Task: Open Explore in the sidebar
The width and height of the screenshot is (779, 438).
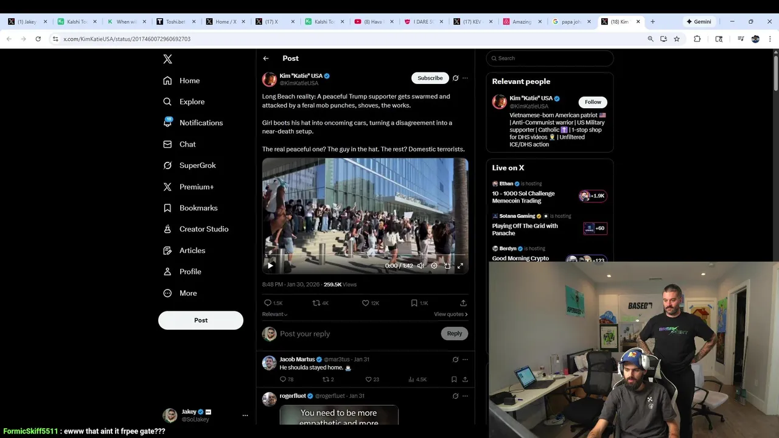Action: tap(184, 102)
